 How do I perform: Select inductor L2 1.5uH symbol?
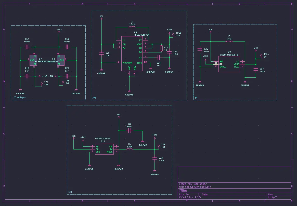click(132, 27)
